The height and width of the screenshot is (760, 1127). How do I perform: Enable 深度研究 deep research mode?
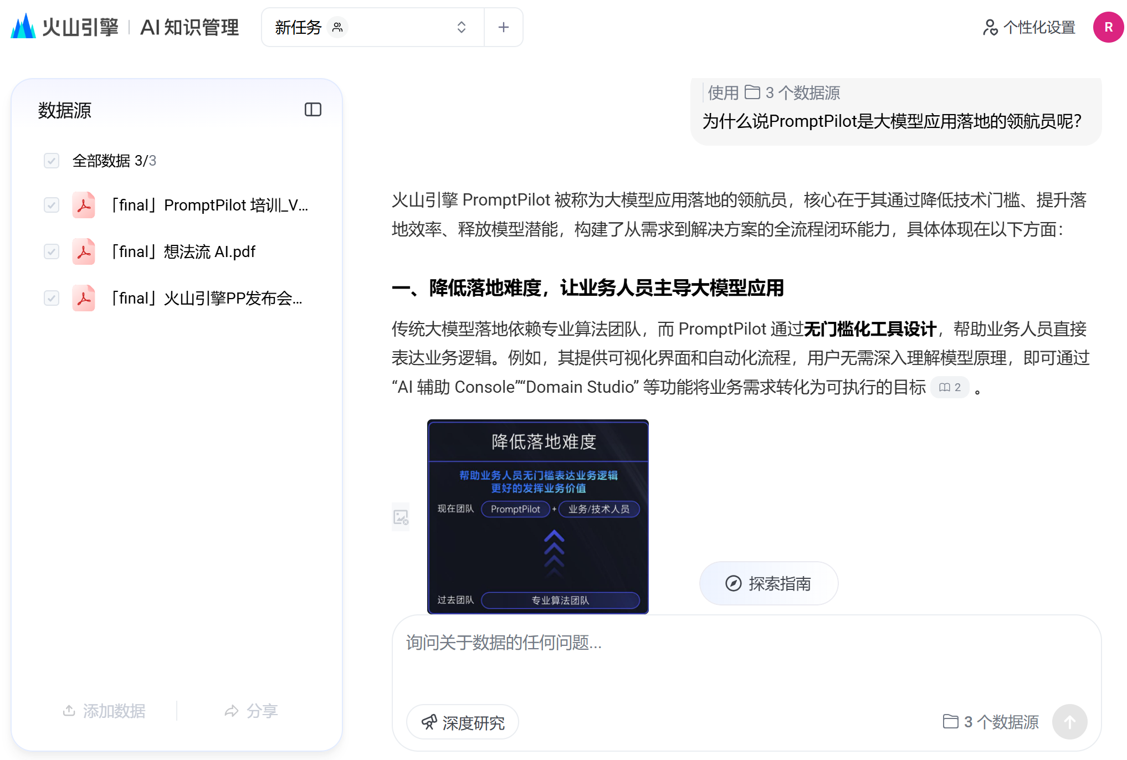pyautogui.click(x=463, y=722)
